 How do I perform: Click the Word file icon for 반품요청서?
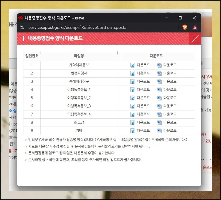(x=159, y=73)
